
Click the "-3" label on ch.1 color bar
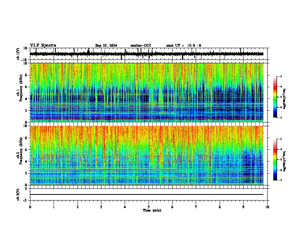280,77
